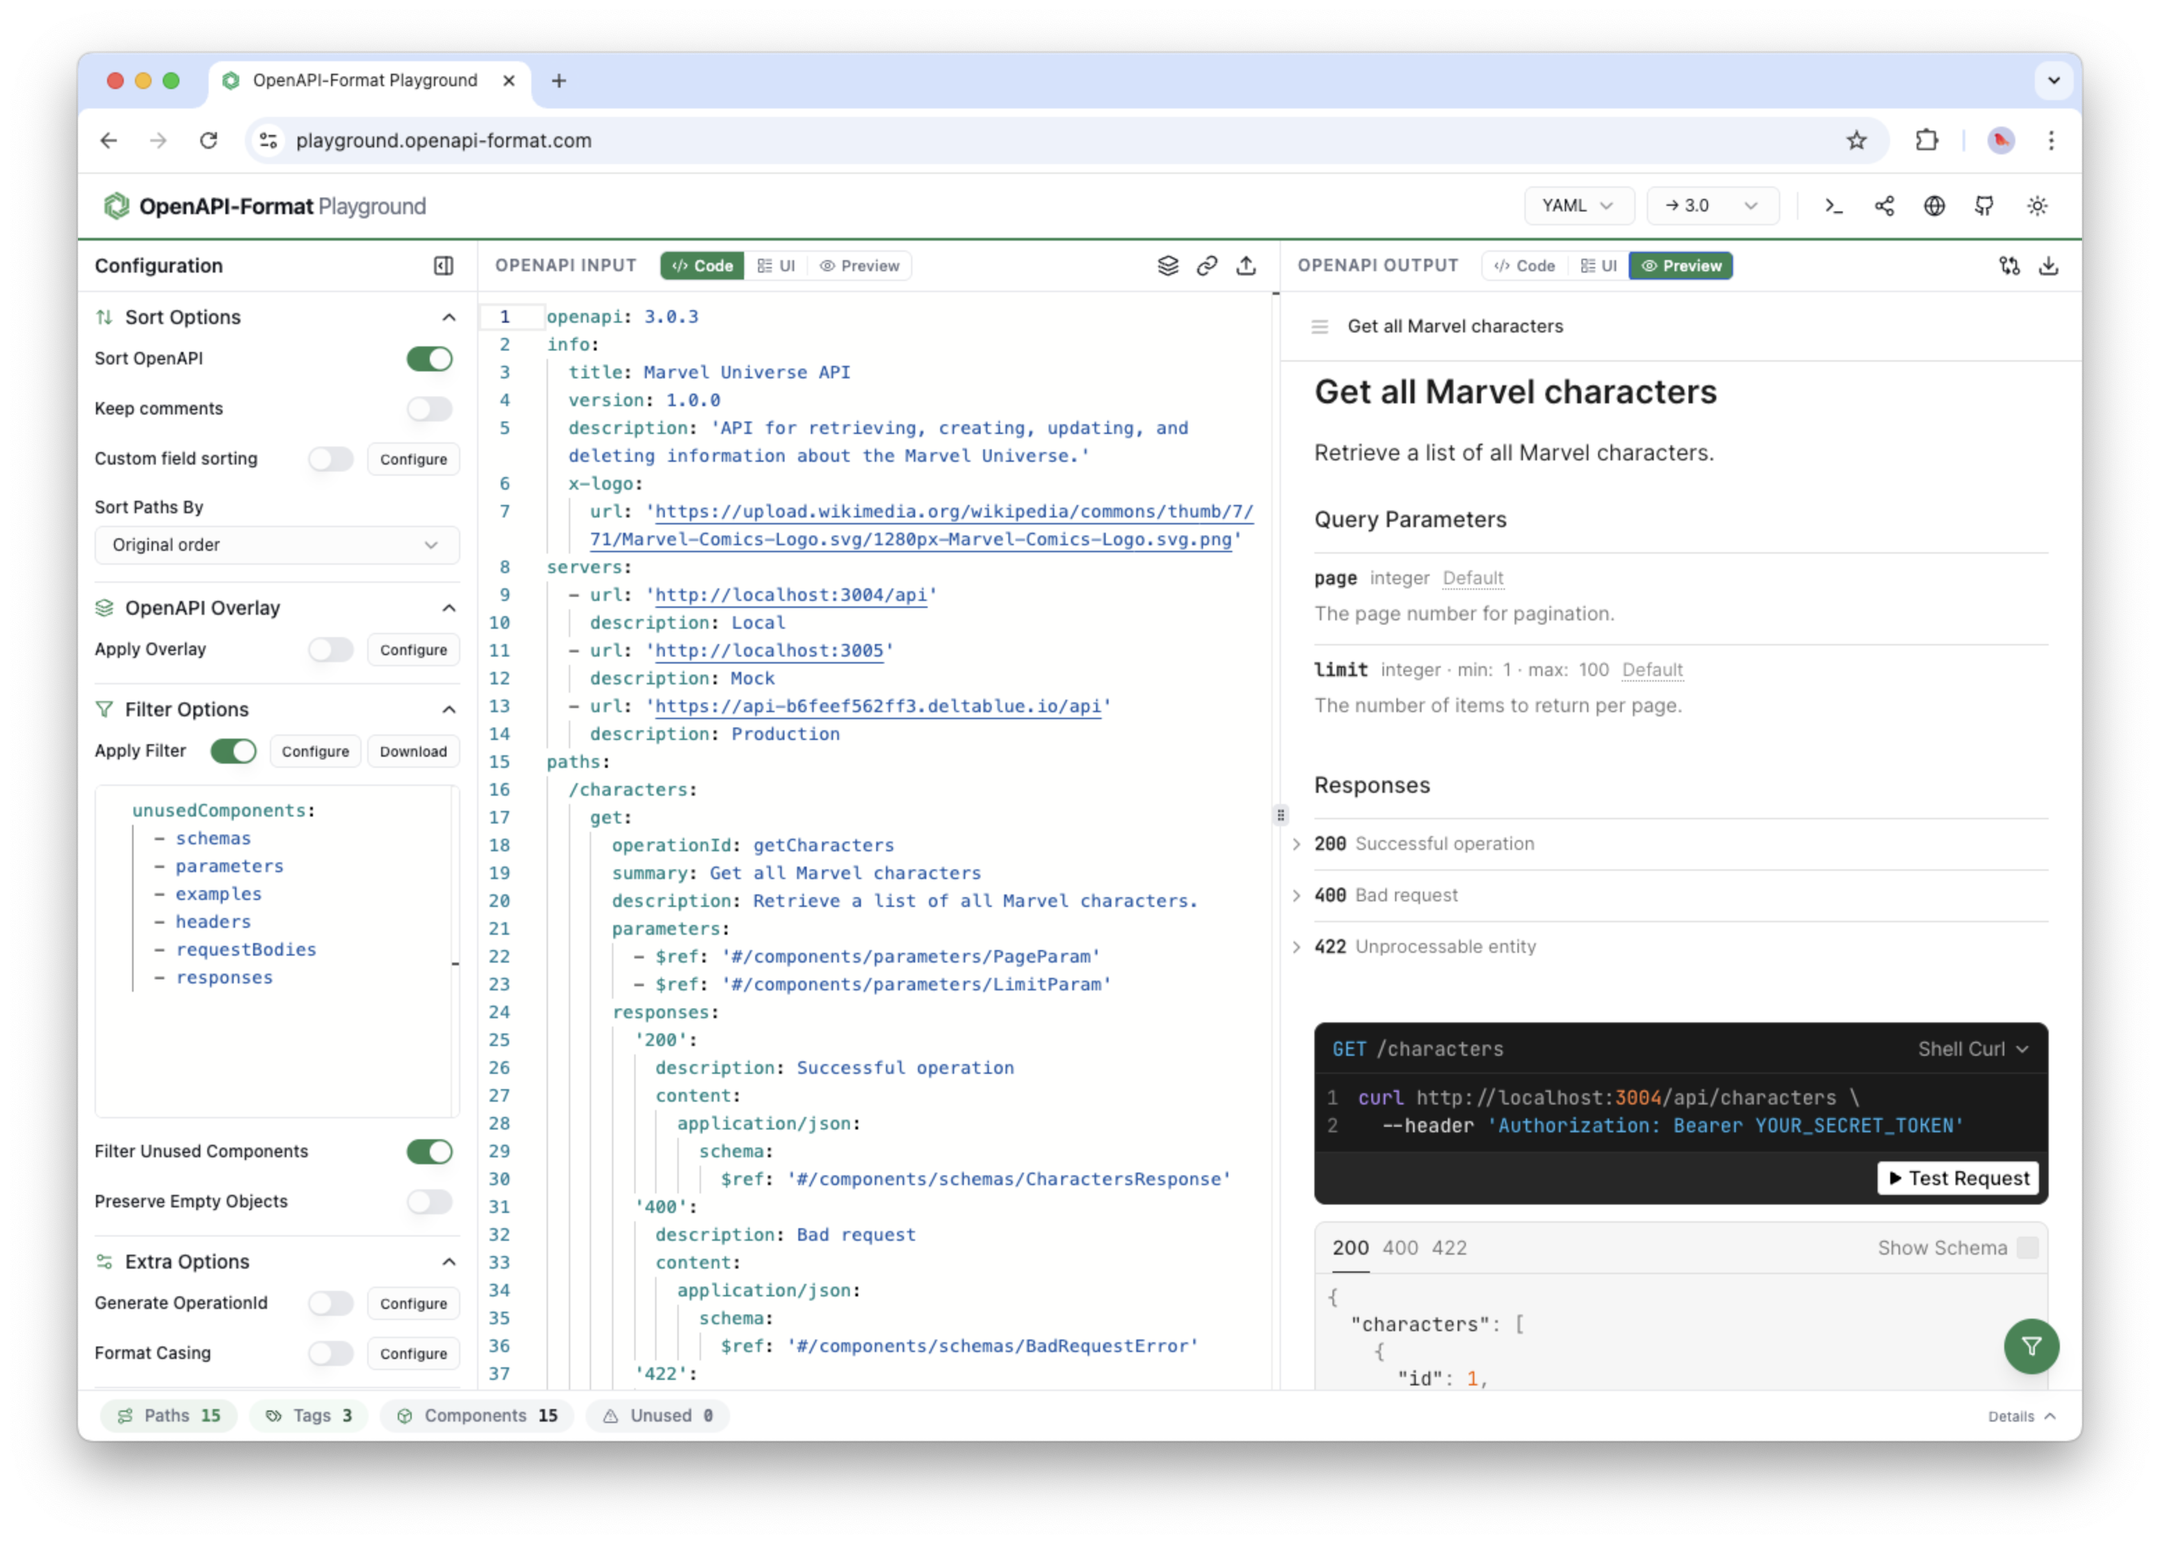This screenshot has width=2160, height=1544.
Task: Switch OpenAPI Input to Preview tab
Action: tap(858, 266)
